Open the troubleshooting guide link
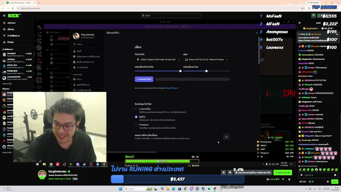 (x=172, y=88)
